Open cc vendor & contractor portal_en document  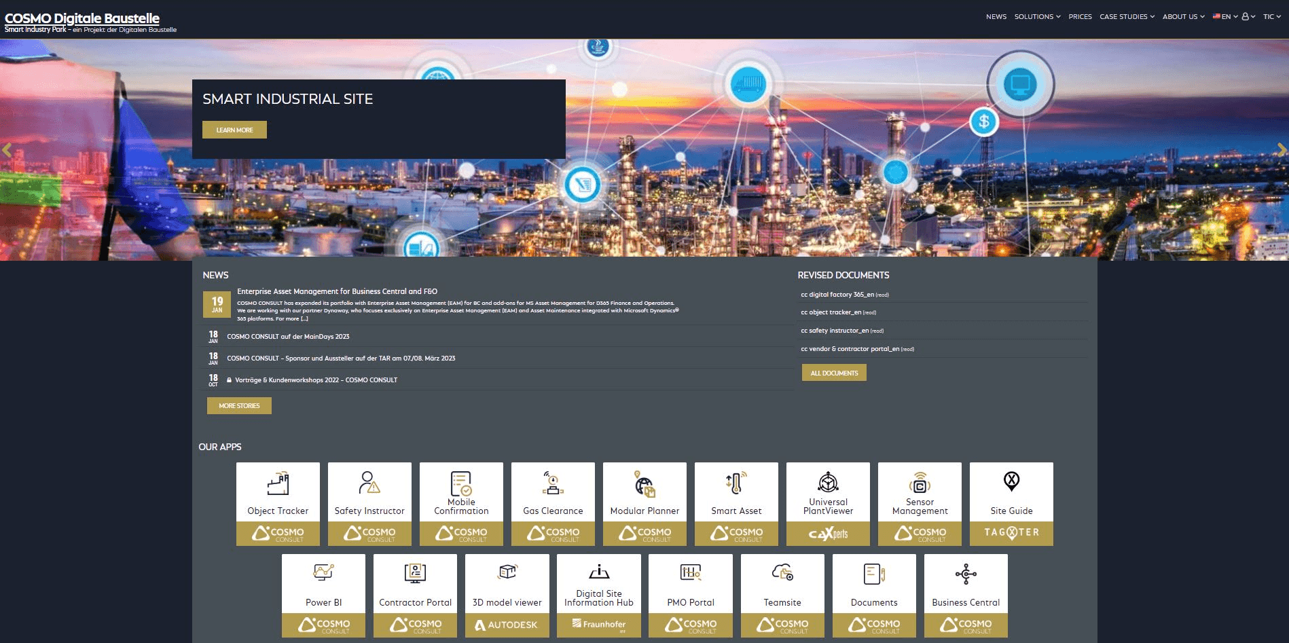click(x=850, y=349)
